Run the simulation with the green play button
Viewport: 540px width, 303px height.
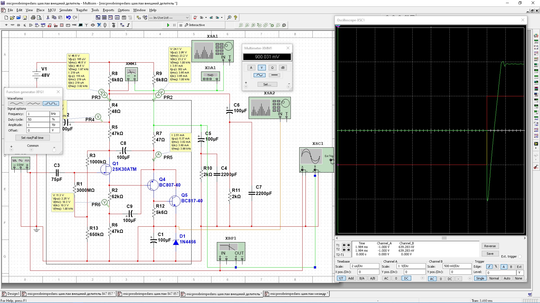pos(168,25)
